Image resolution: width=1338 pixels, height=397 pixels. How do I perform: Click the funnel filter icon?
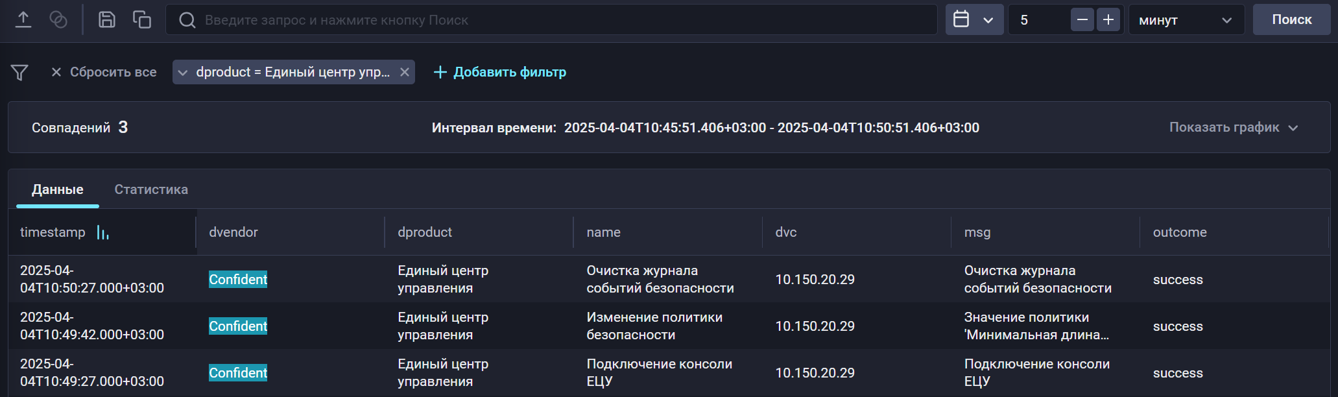pyautogui.click(x=19, y=72)
